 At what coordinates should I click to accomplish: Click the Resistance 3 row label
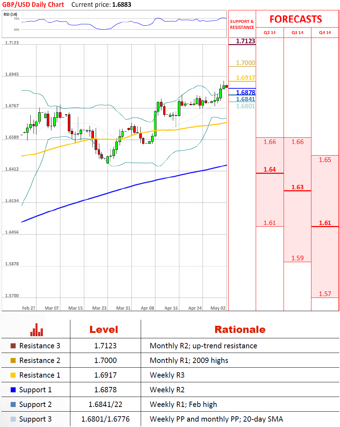(x=40, y=346)
